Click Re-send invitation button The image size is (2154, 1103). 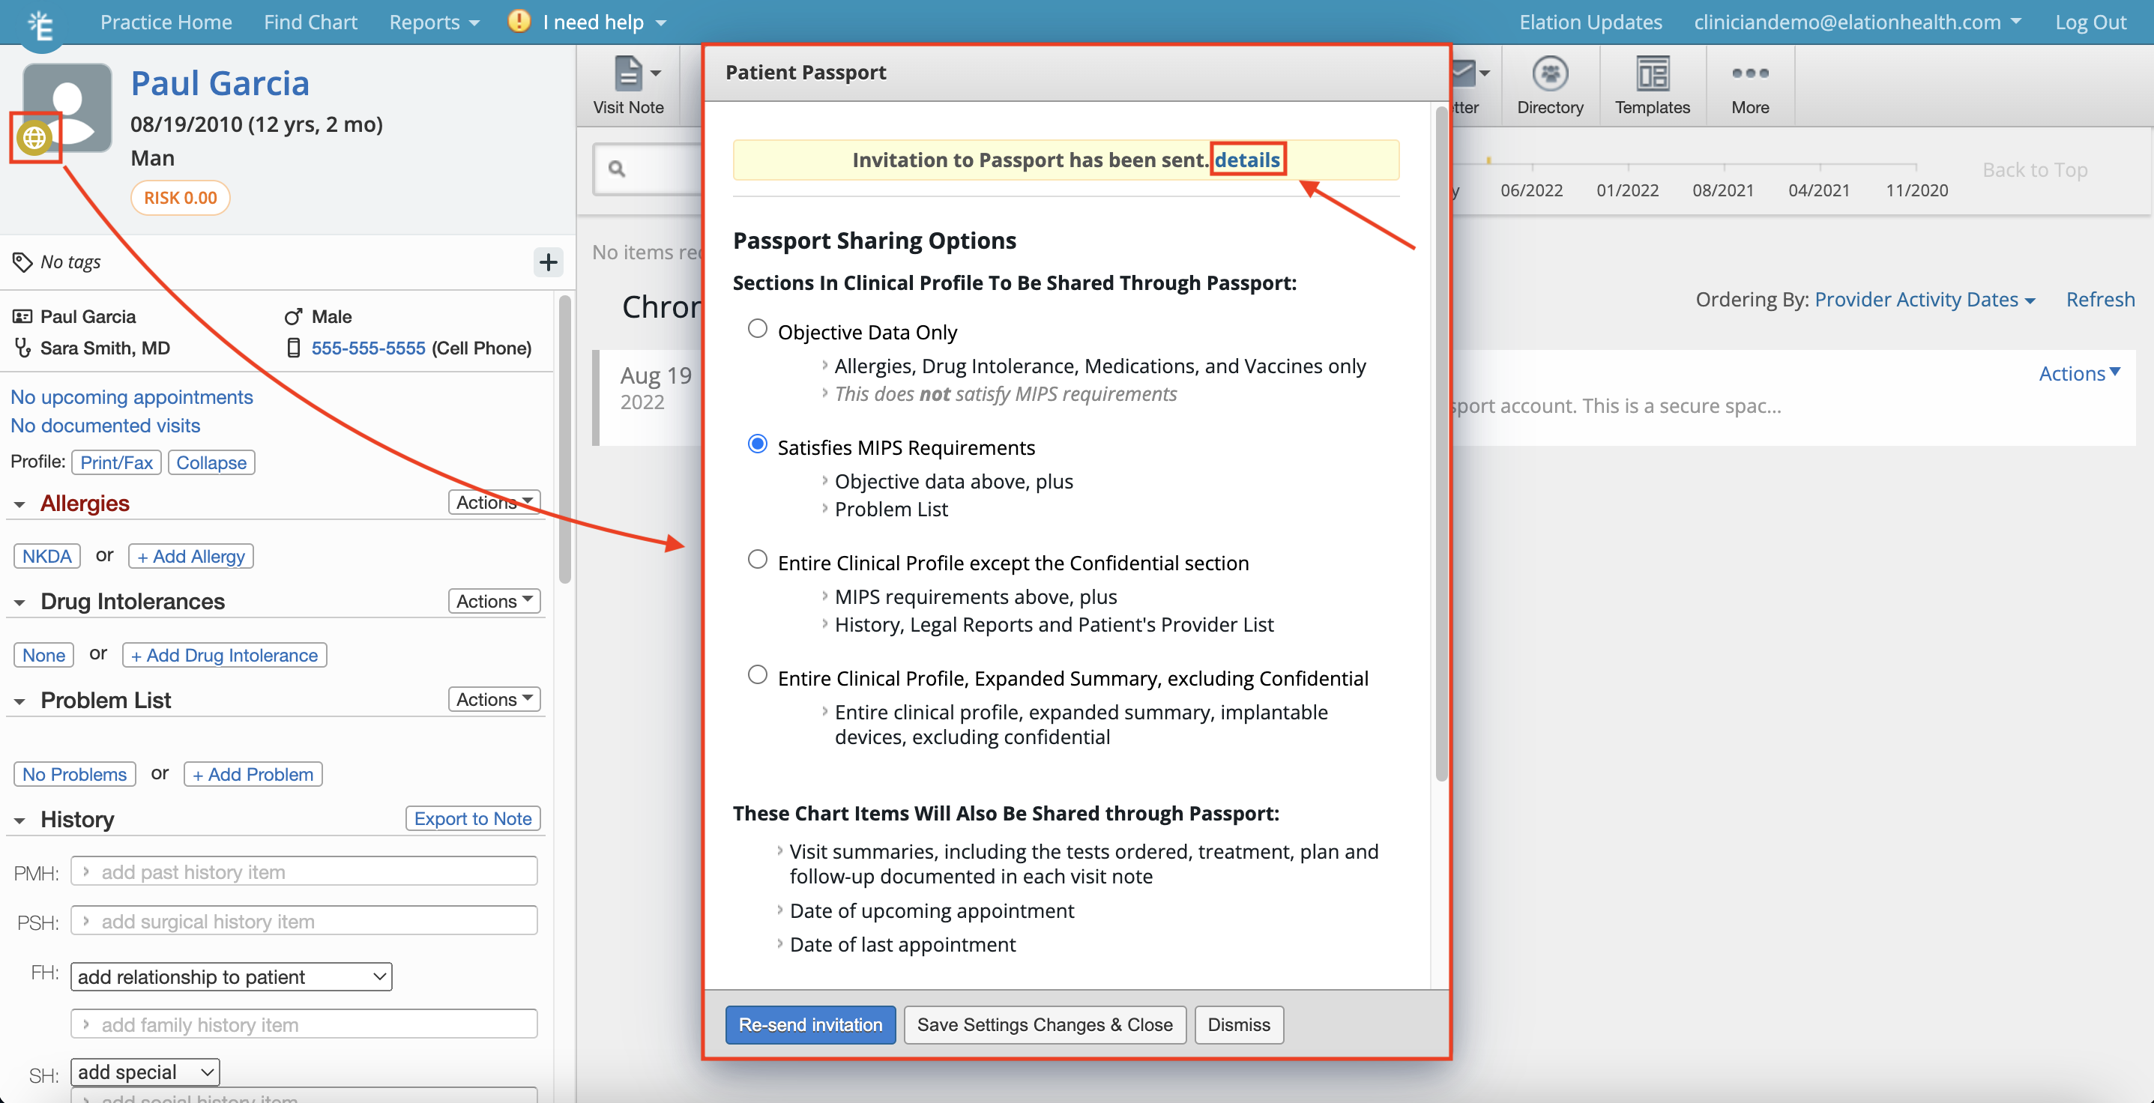coord(810,1024)
